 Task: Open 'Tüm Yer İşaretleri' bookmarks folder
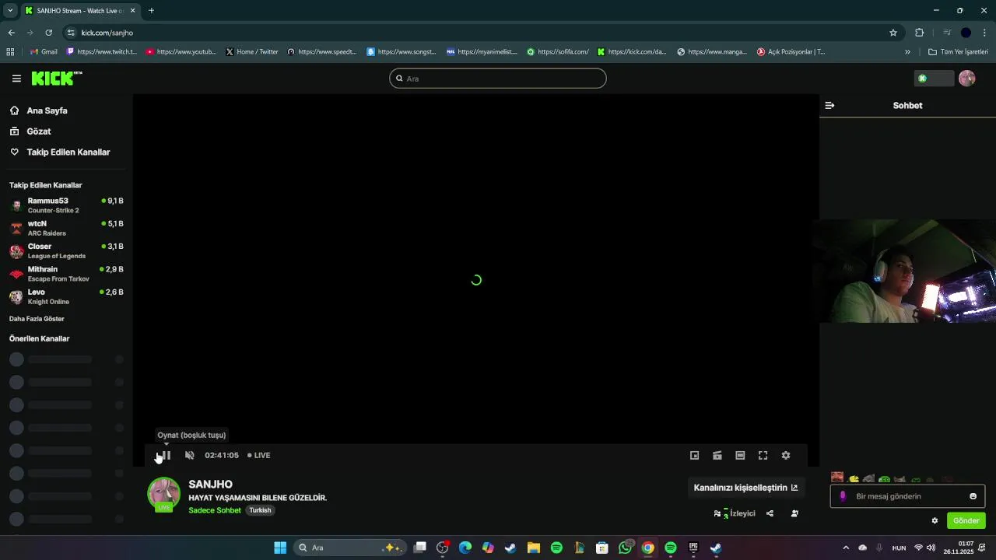point(959,52)
